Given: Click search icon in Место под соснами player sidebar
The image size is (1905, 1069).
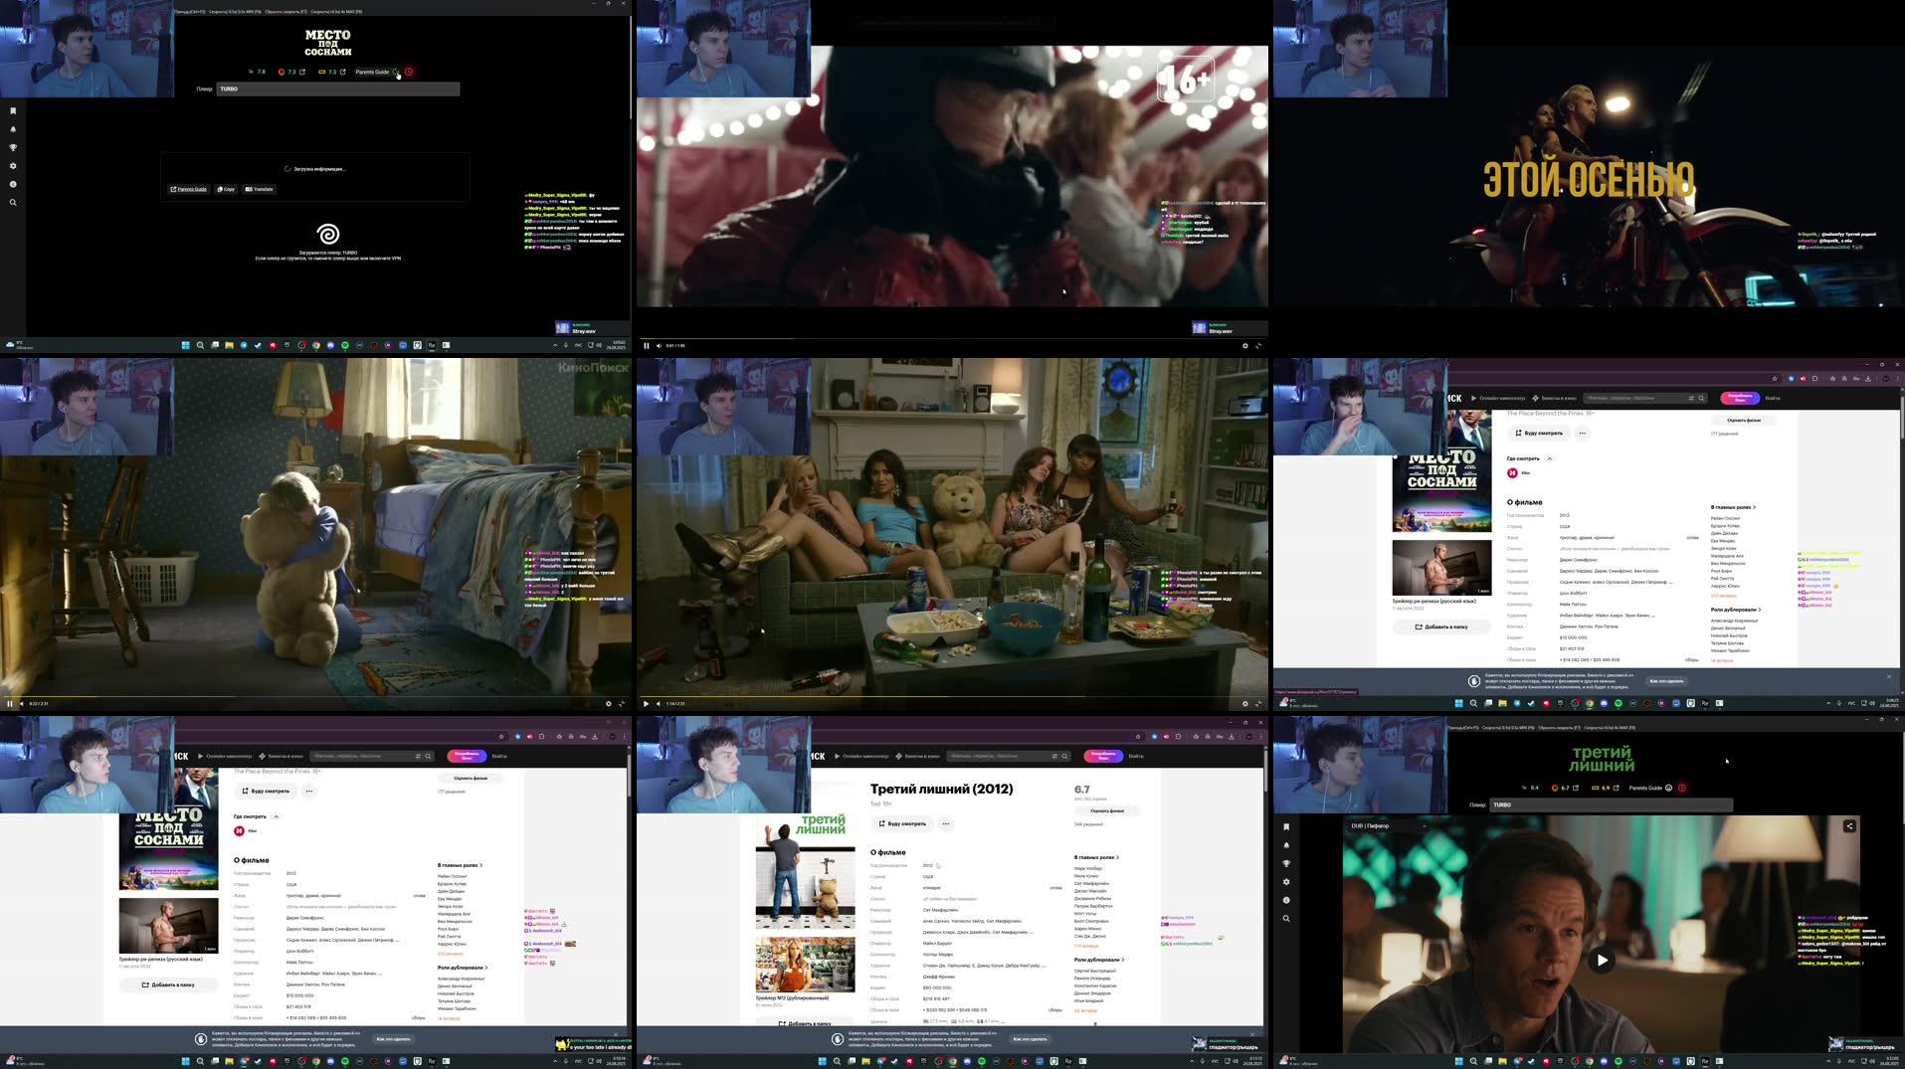Looking at the screenshot, I should 13,202.
